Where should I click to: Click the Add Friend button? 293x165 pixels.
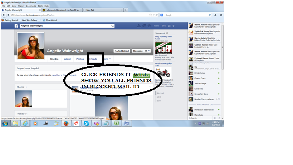pyautogui.click(x=122, y=51)
